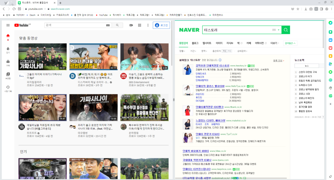
Task: Click the YouTube logo
Action: click(x=23, y=25)
